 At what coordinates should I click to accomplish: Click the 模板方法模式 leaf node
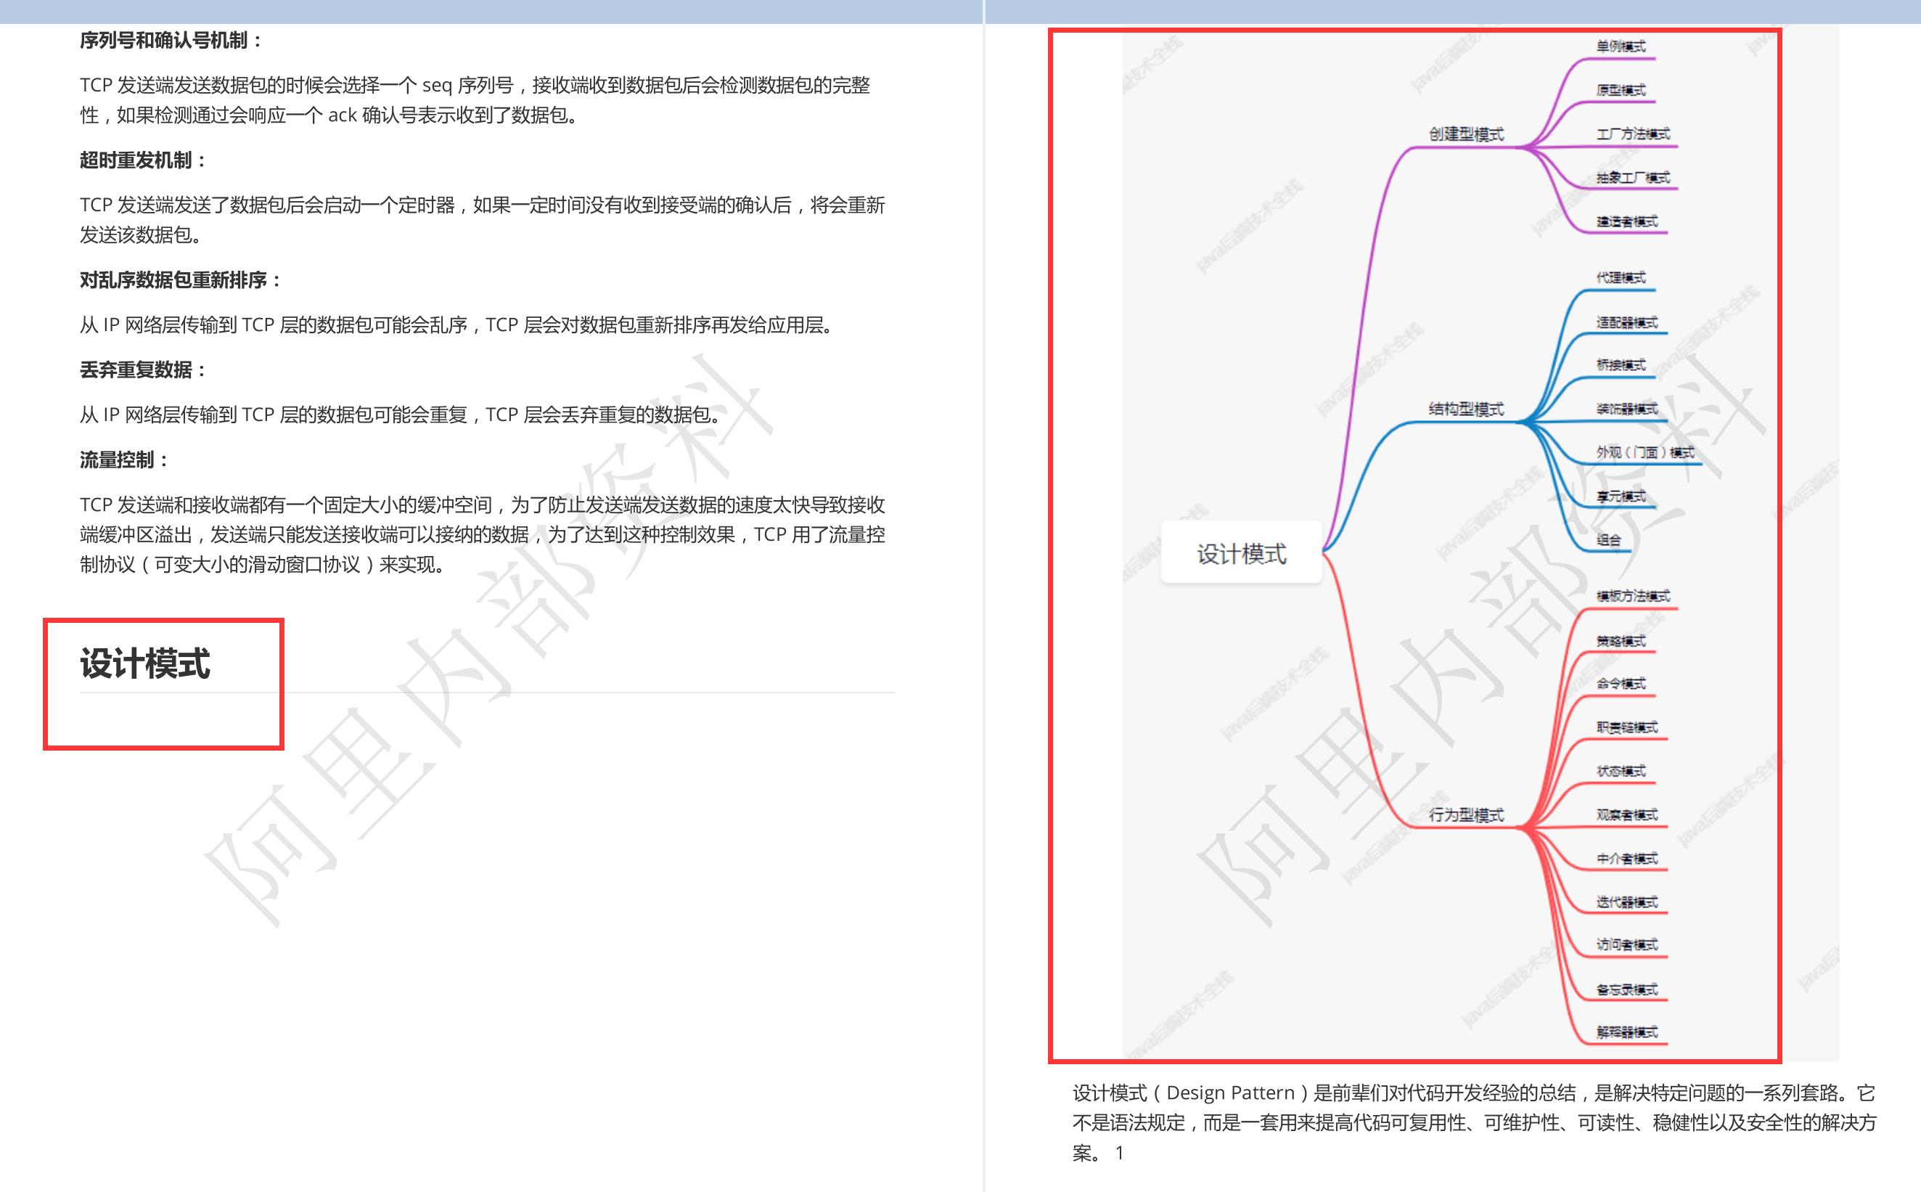point(1633,596)
